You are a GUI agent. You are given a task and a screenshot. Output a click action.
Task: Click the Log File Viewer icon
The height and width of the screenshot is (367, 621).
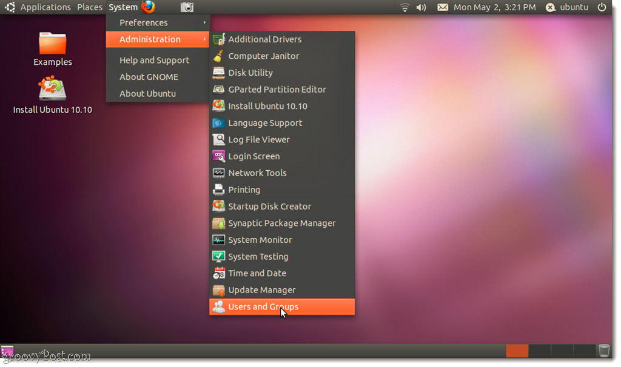tap(218, 140)
